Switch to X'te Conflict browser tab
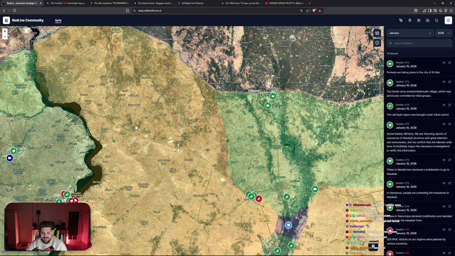 pos(65,3)
